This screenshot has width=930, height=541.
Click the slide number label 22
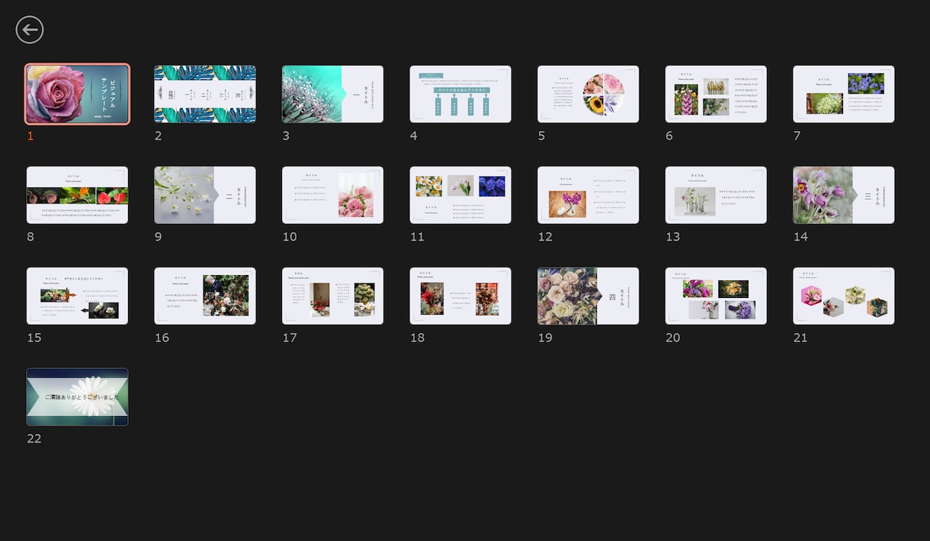[x=34, y=438]
